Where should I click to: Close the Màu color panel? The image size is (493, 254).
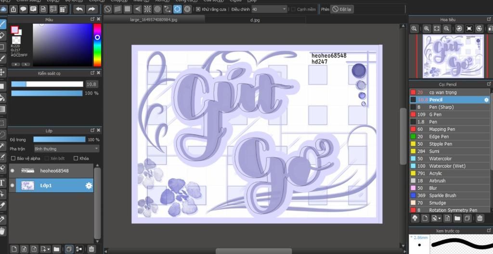[x=98, y=19]
